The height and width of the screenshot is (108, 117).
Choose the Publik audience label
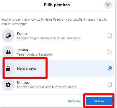coord(22,34)
